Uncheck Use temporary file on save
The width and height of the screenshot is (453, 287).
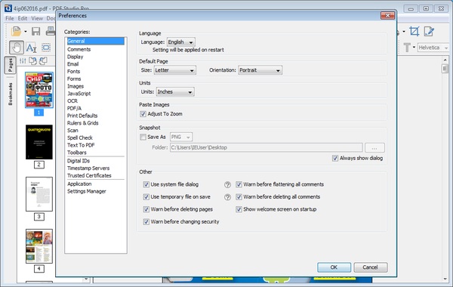[x=146, y=197]
